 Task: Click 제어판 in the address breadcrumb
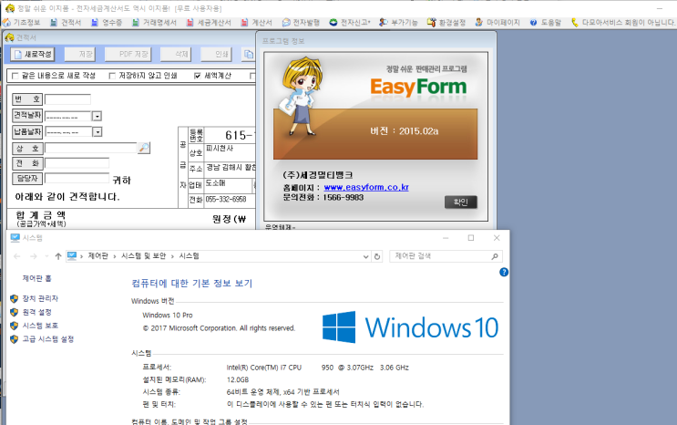(x=97, y=256)
